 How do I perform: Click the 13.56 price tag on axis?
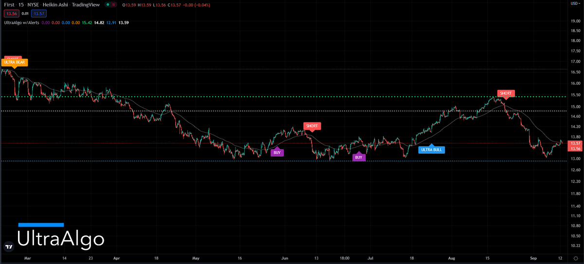coord(575,149)
